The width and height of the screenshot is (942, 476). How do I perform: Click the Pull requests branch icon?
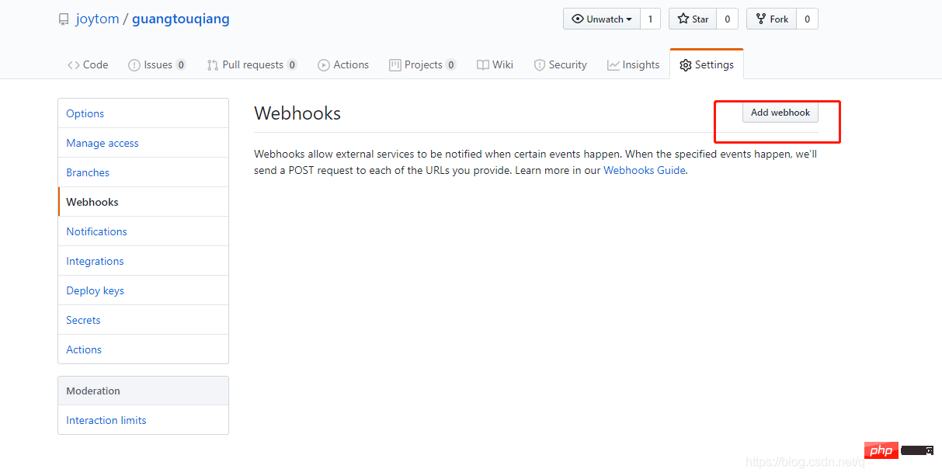(x=212, y=65)
